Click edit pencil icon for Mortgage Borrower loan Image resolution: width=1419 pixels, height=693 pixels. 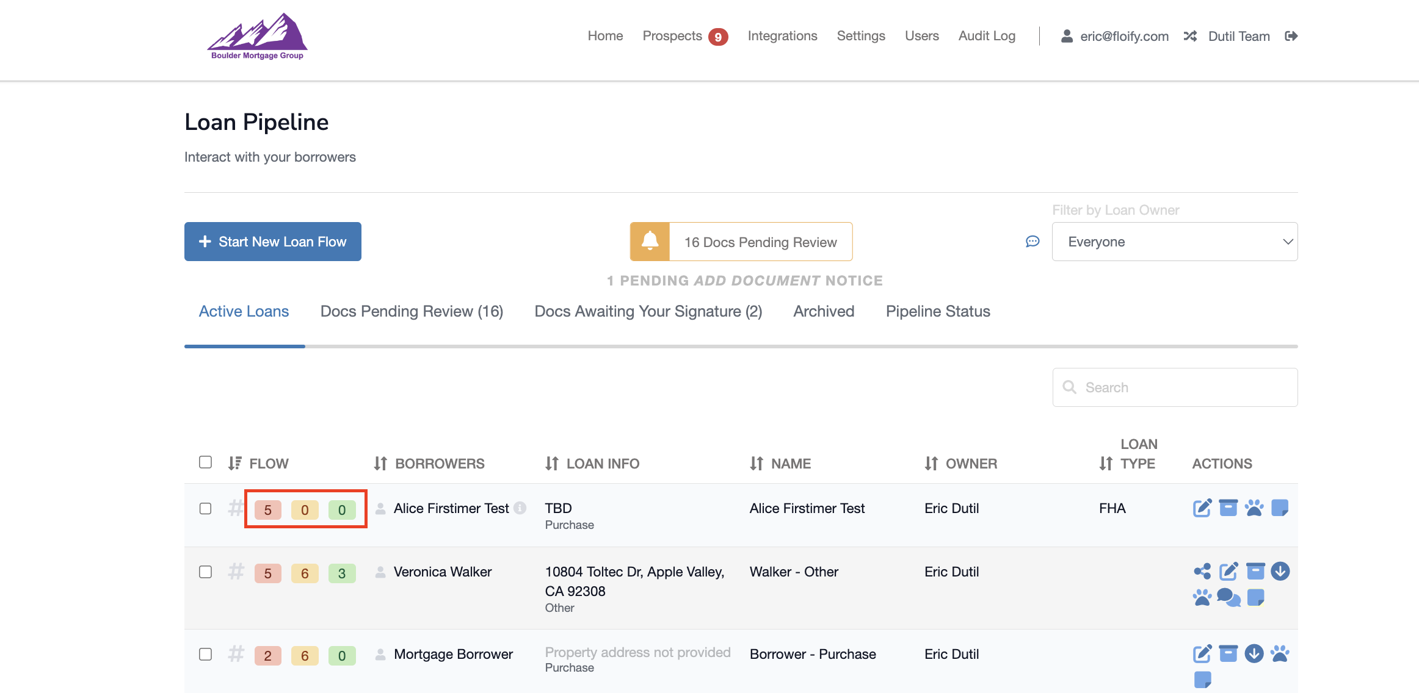pyautogui.click(x=1202, y=653)
